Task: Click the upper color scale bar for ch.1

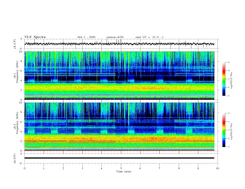Action: [x=224, y=79]
